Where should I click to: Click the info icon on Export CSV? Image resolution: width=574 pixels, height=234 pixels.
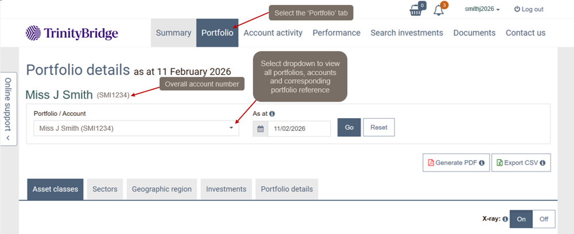(x=541, y=163)
